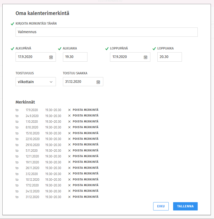Viewport: 214px width, 219px height.
Task: Click the X icon beside the 29.10.2020 entry
Action: (x=69, y=145)
